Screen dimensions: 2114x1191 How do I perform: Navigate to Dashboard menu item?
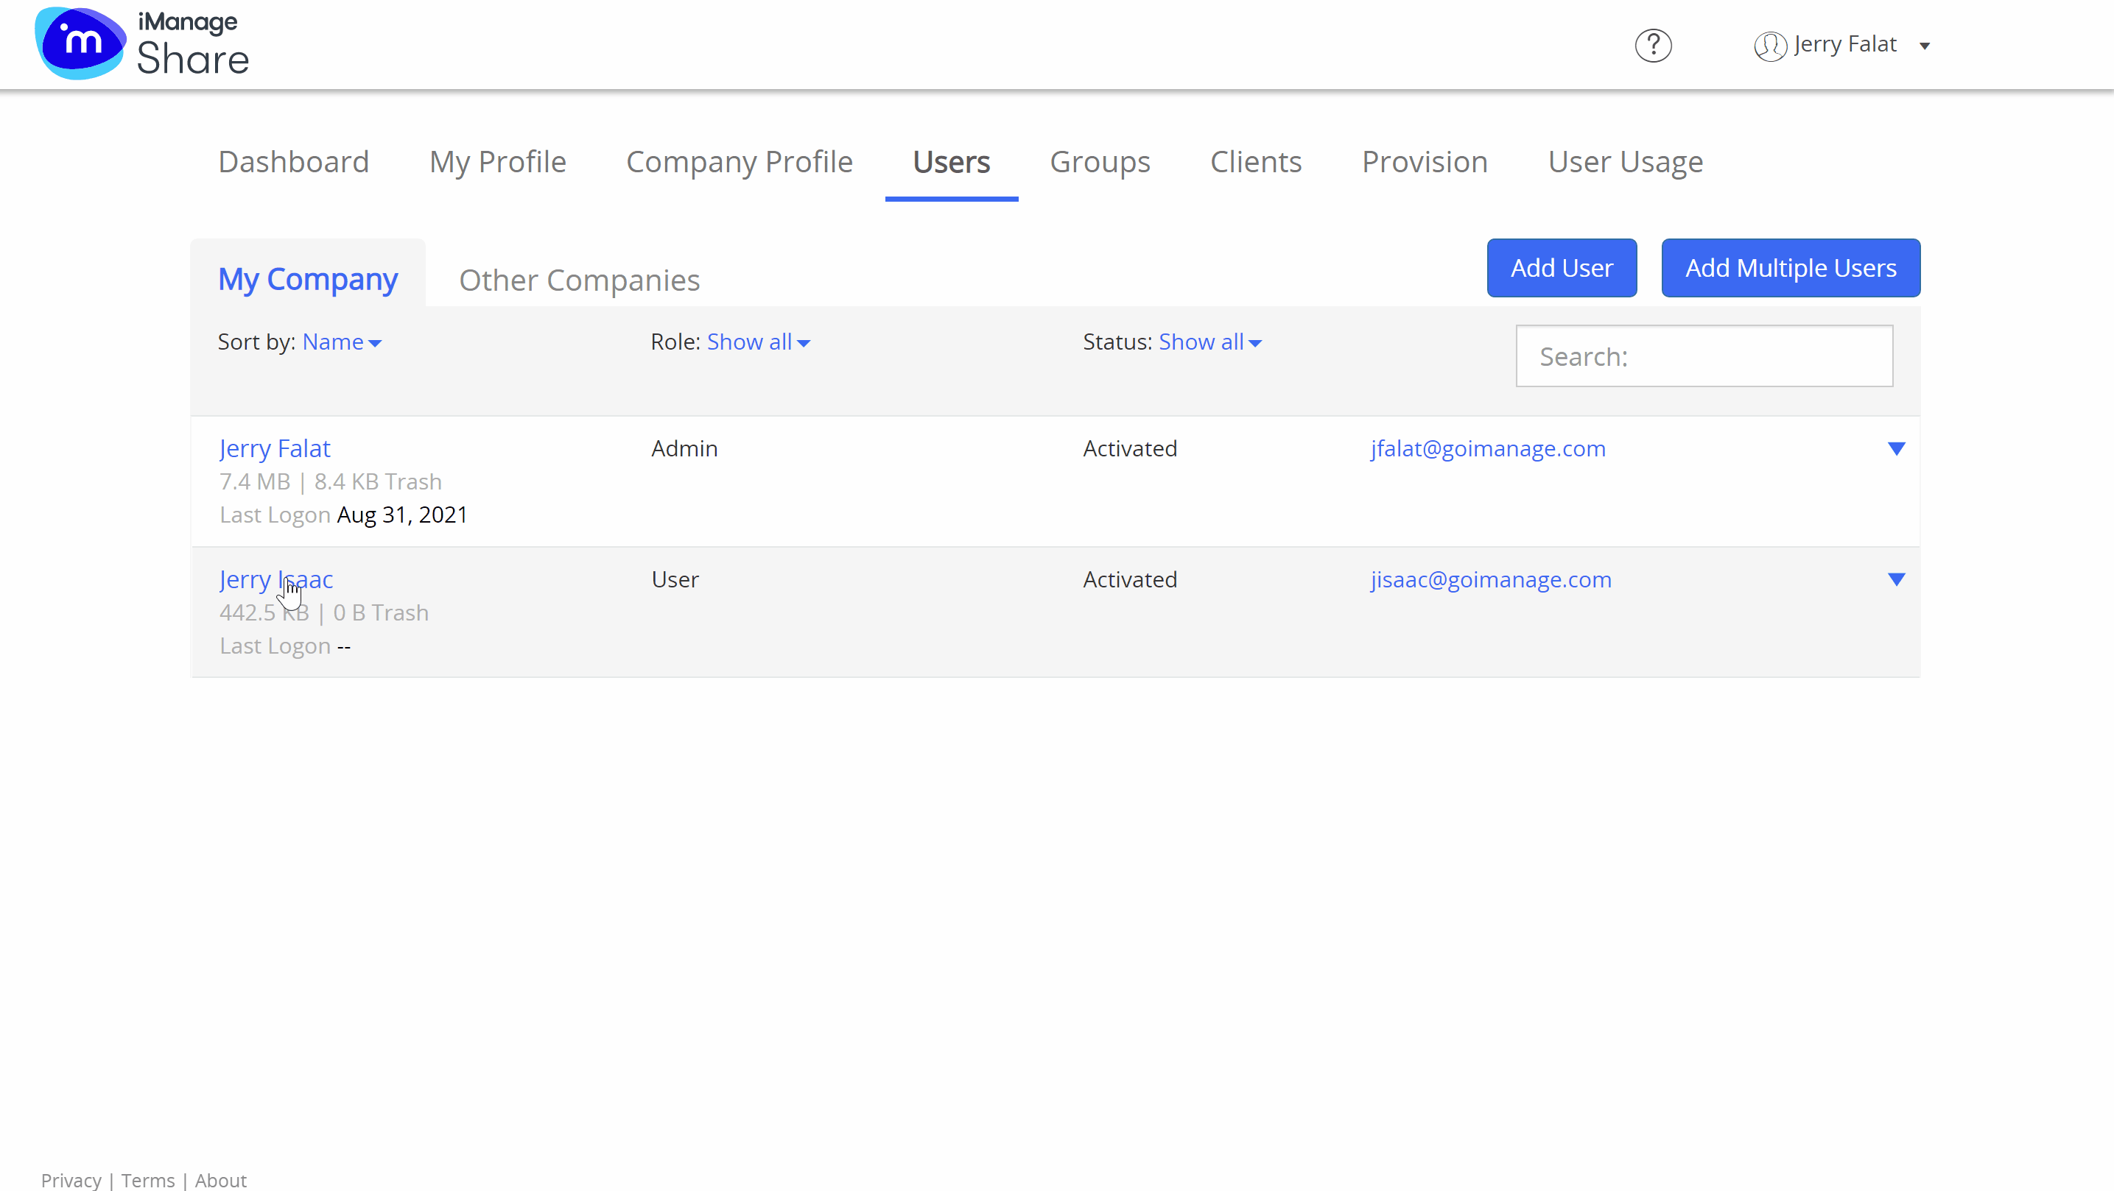293,161
